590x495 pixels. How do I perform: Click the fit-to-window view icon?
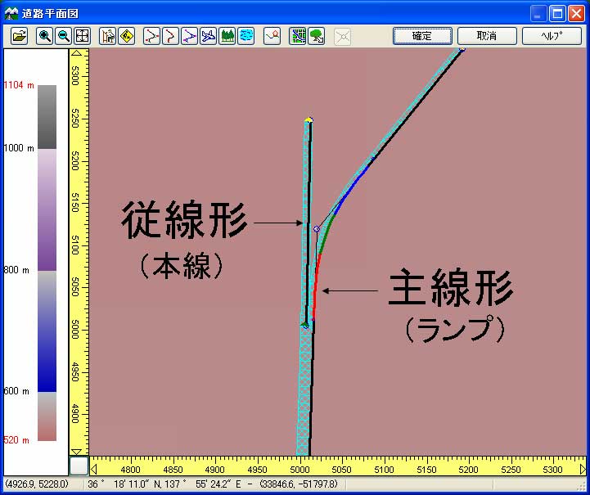point(82,36)
